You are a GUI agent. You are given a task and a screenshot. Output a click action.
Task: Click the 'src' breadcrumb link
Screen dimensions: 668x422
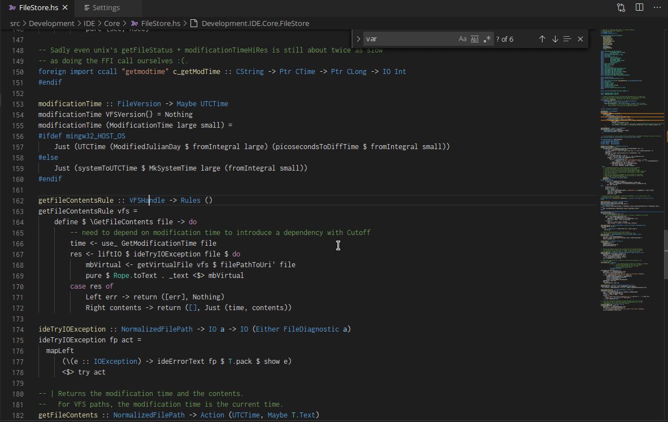(x=16, y=23)
